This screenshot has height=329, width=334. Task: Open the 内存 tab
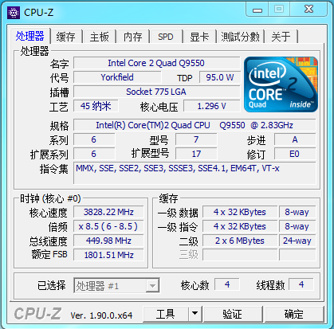pyautogui.click(x=132, y=37)
